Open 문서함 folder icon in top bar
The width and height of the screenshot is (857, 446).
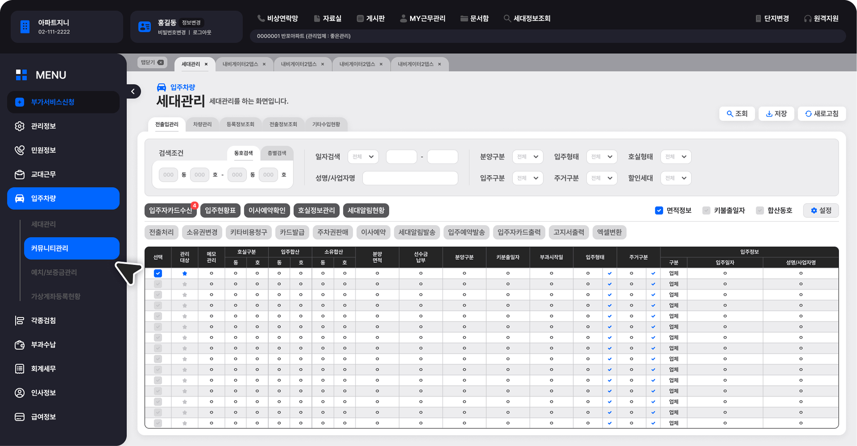click(464, 18)
